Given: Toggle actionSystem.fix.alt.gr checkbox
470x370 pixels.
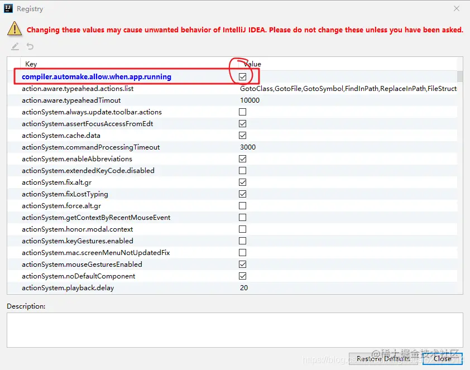Looking at the screenshot, I should 242,182.
